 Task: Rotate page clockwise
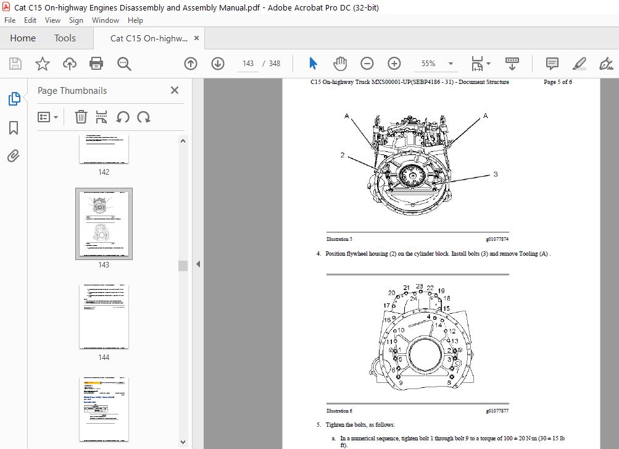pos(143,117)
